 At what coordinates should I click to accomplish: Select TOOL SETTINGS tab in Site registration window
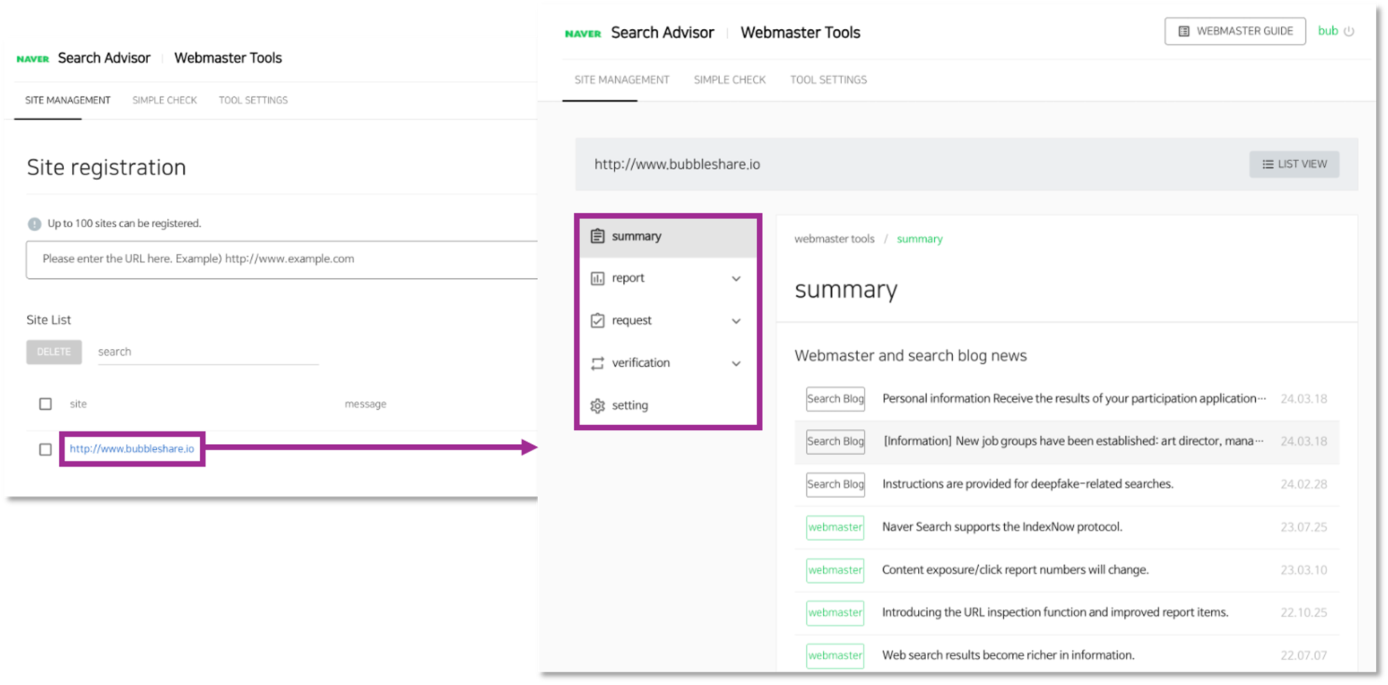tap(253, 101)
